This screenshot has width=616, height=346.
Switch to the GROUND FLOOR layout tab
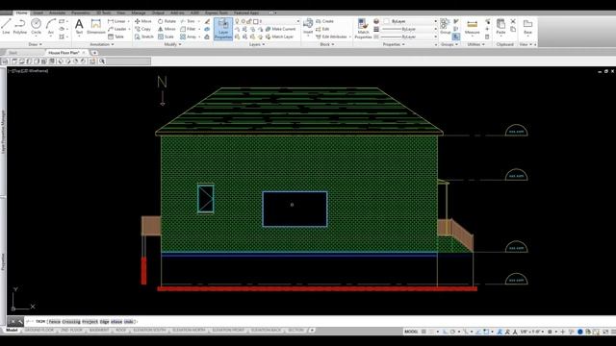[x=38, y=331]
